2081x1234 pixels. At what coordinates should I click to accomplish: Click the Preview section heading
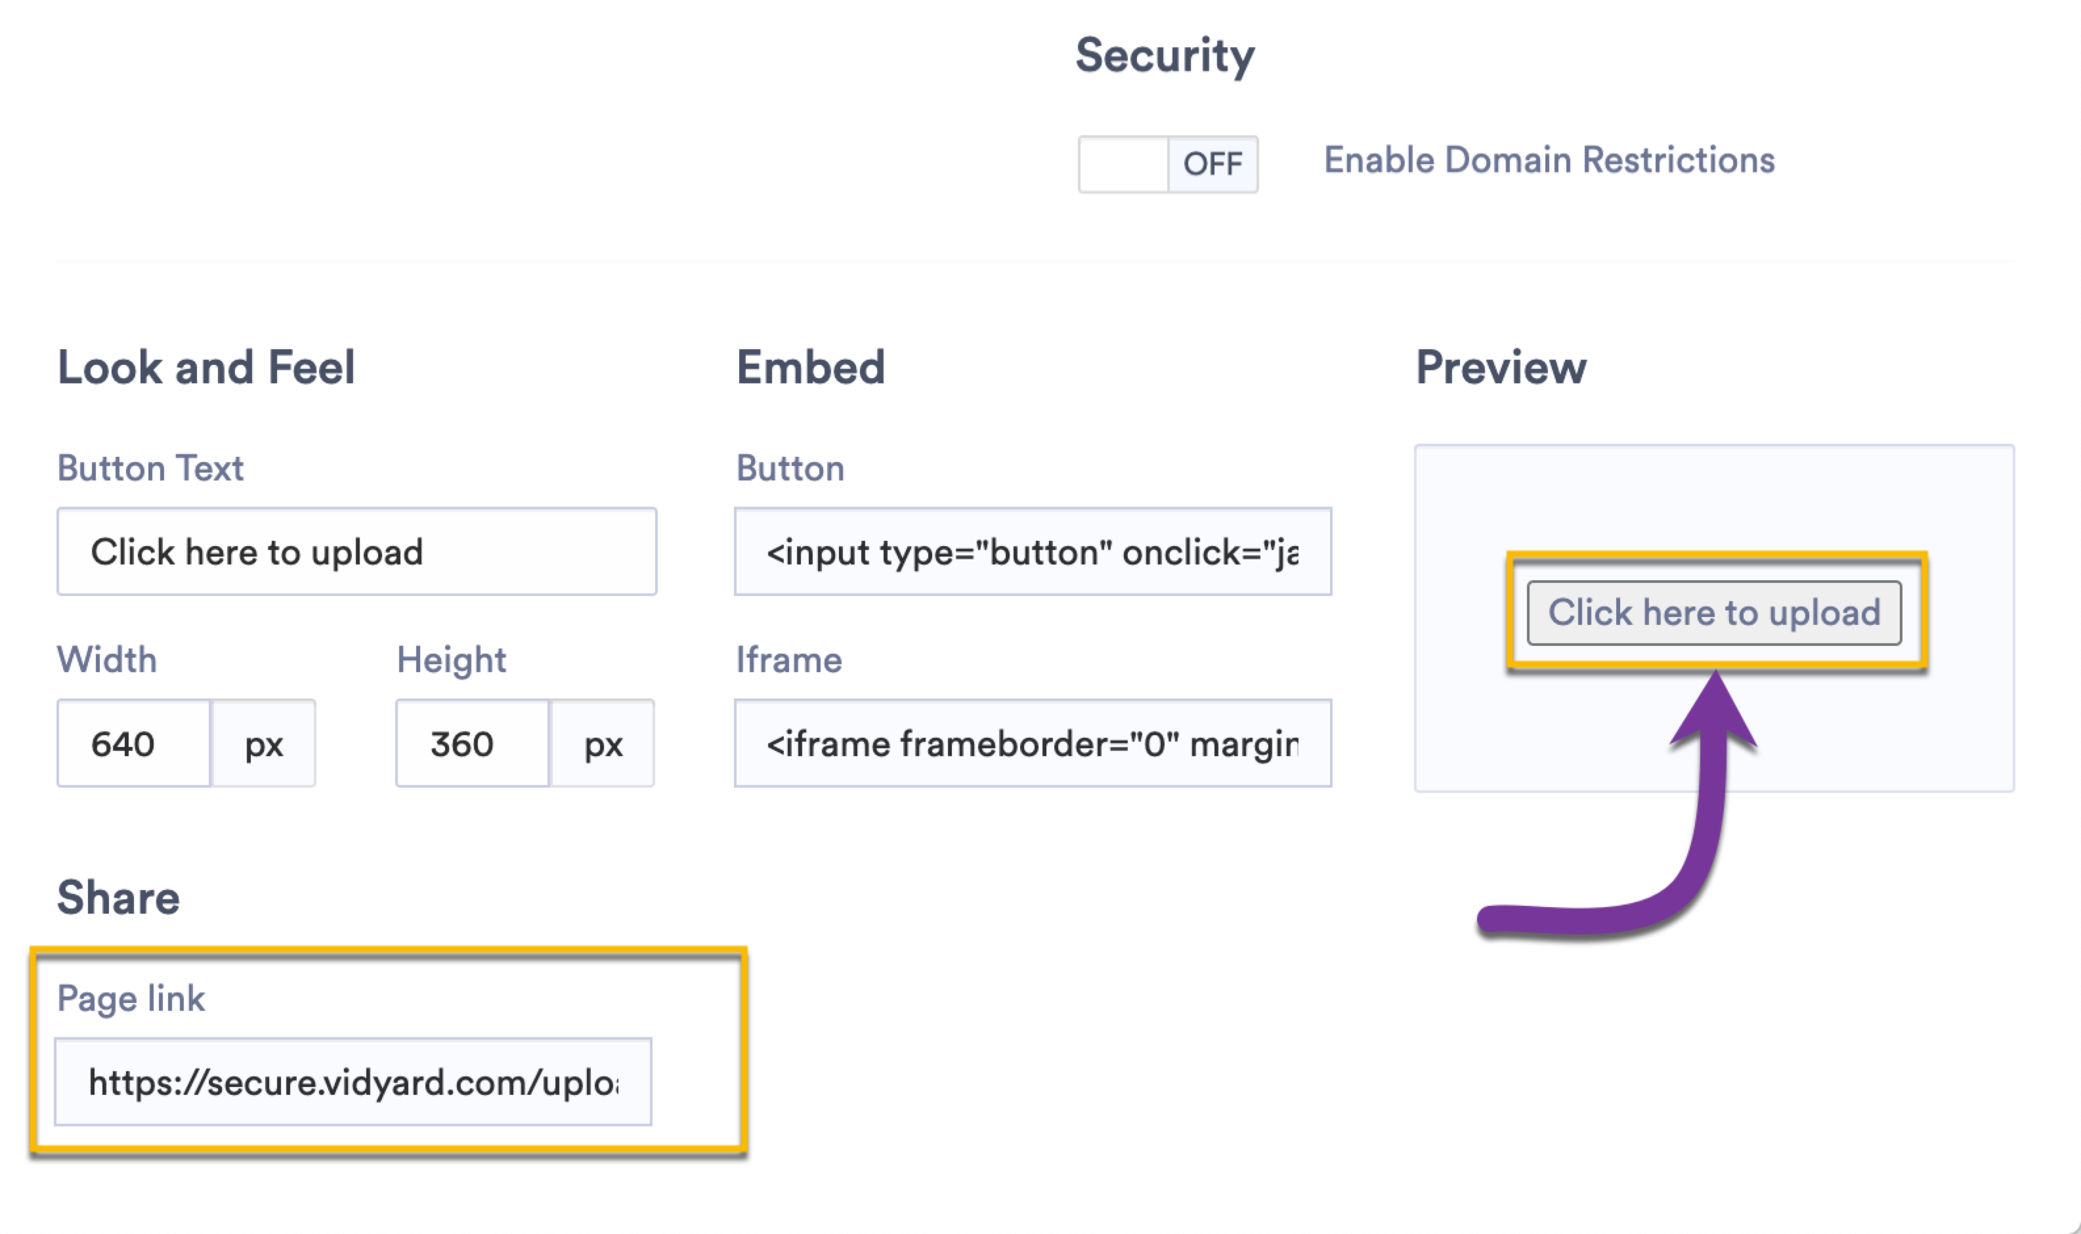pyautogui.click(x=1500, y=367)
